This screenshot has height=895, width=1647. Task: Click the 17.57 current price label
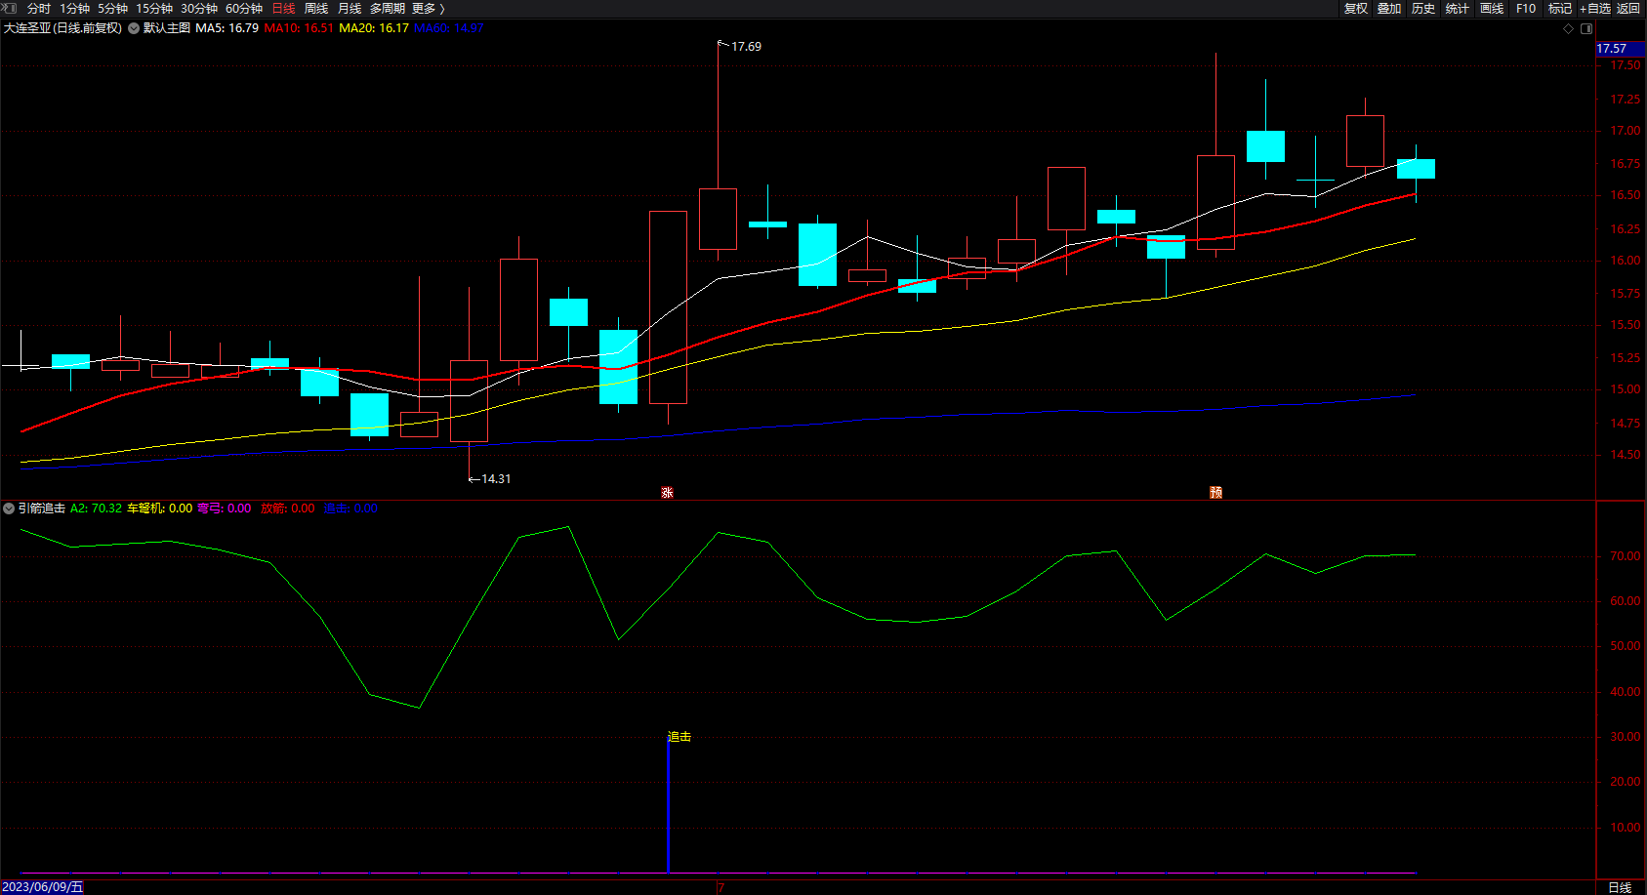(1612, 49)
